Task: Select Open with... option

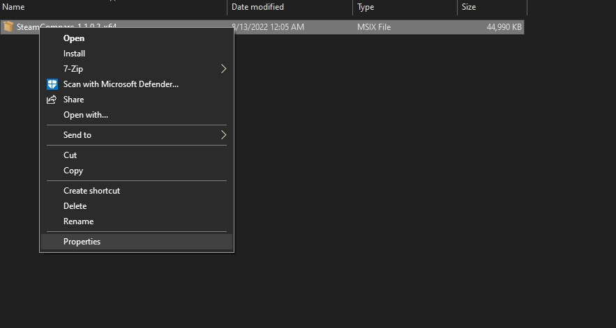Action: [137, 115]
